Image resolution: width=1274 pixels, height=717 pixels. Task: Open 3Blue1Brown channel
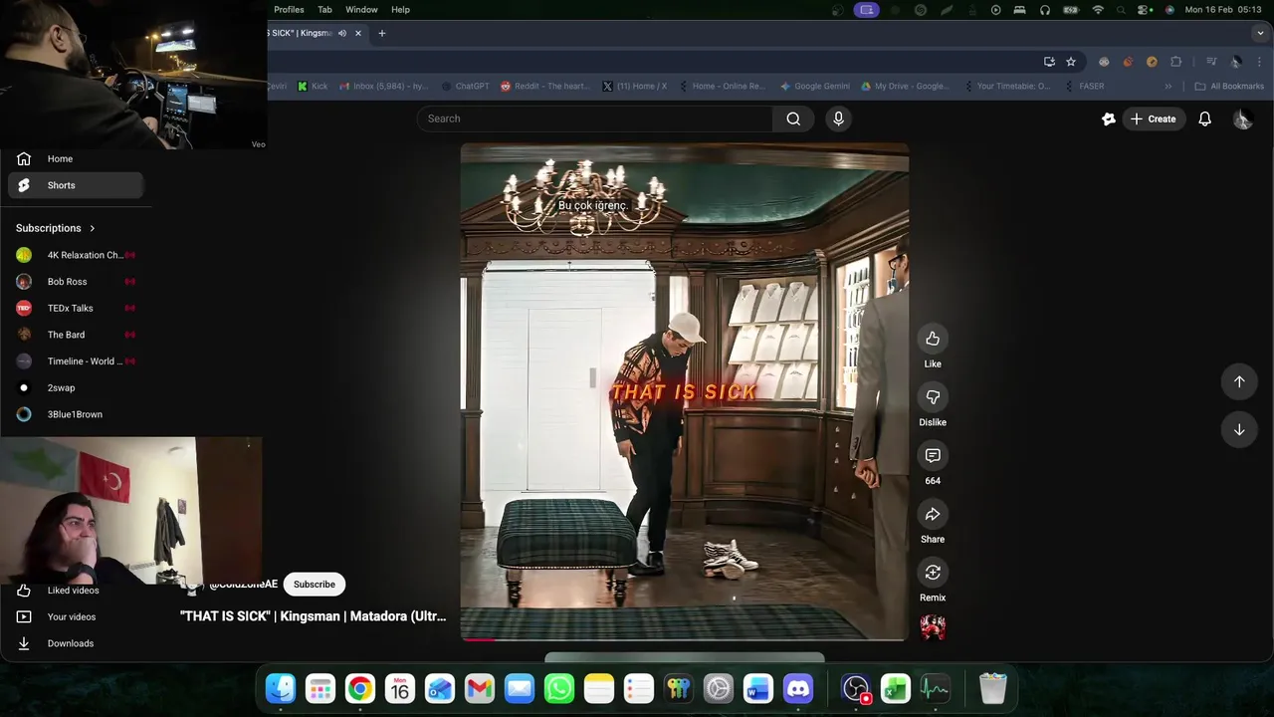point(76,414)
